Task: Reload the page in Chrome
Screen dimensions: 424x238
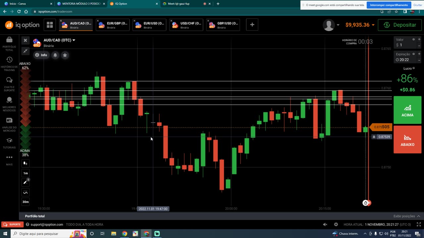Action: 19,11
